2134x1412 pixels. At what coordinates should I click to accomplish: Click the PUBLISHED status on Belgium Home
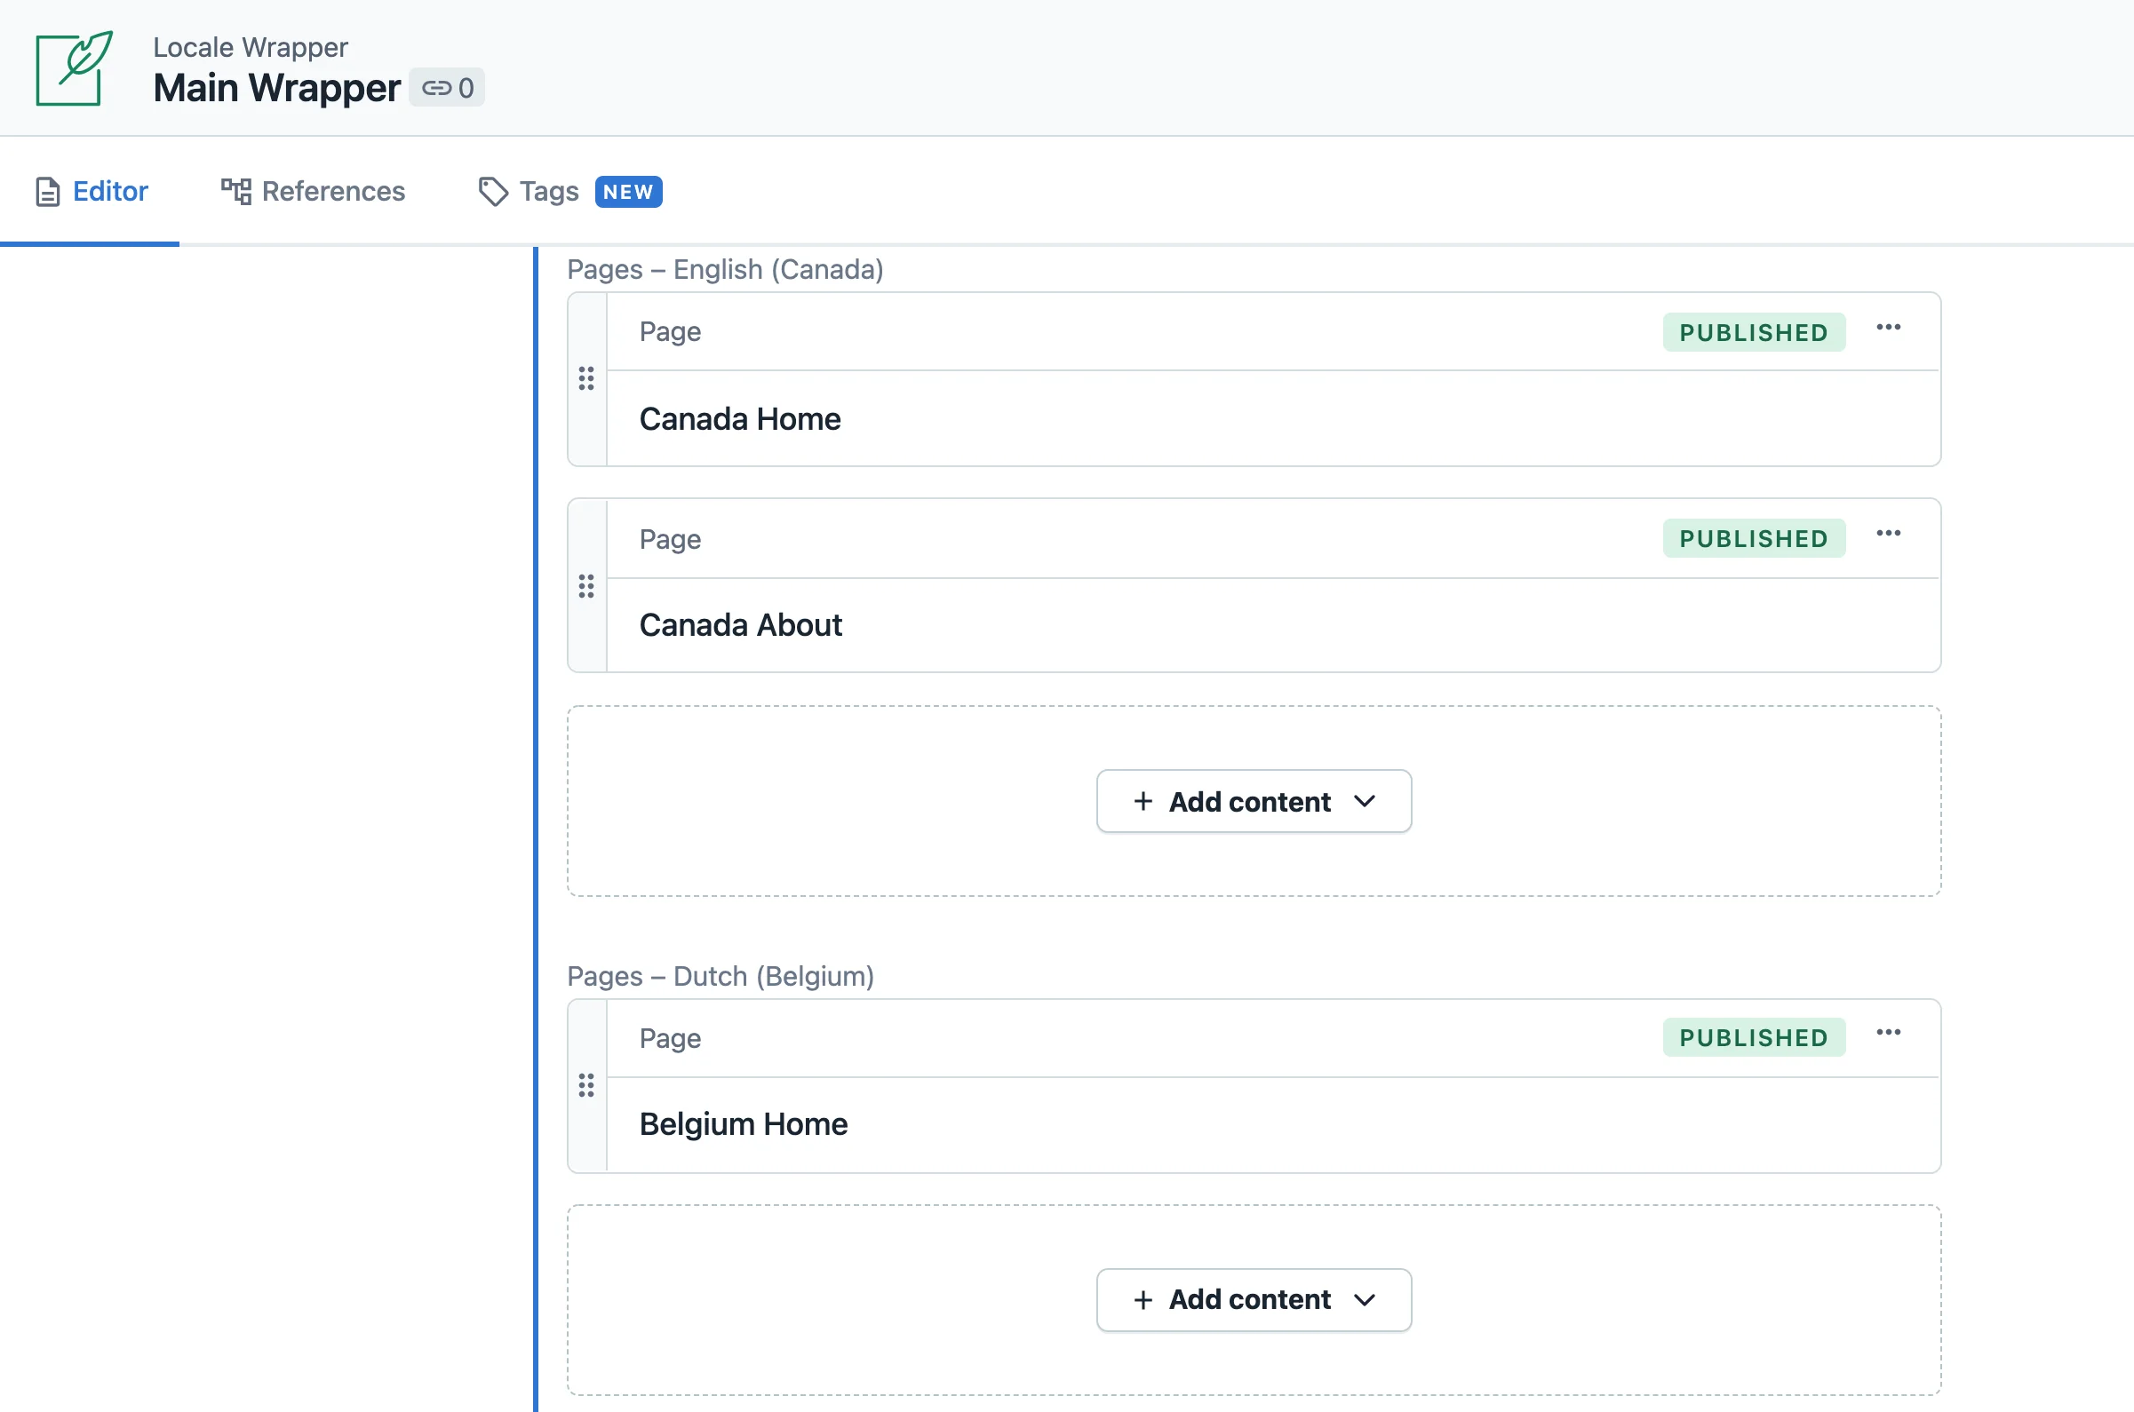1753,1037
